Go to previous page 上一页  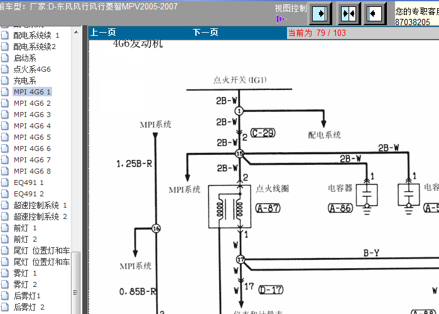[x=103, y=33]
